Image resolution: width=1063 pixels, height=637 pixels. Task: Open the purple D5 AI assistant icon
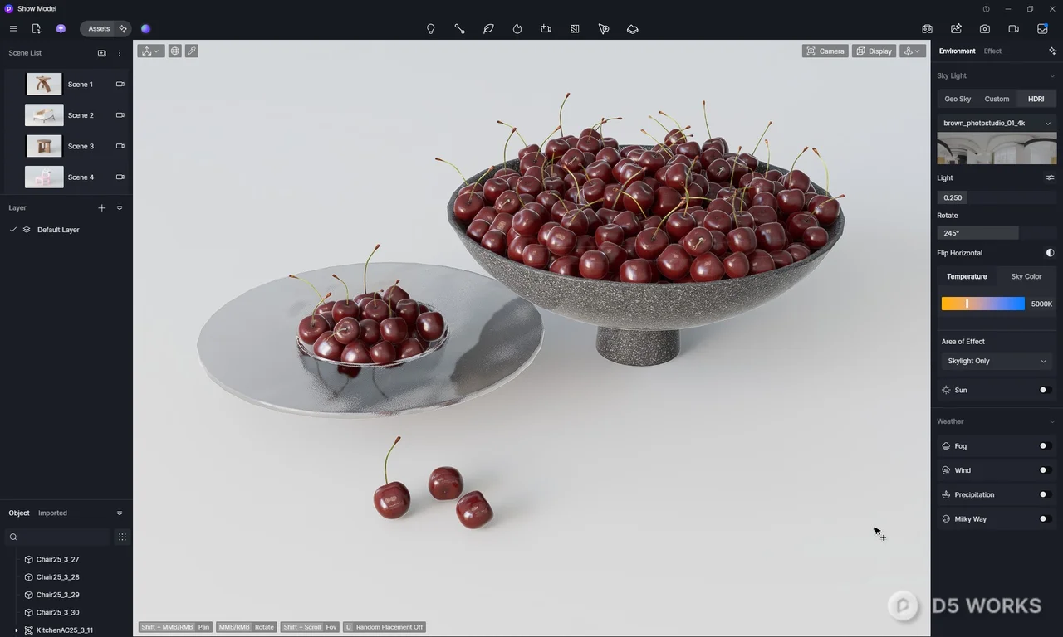(61, 28)
